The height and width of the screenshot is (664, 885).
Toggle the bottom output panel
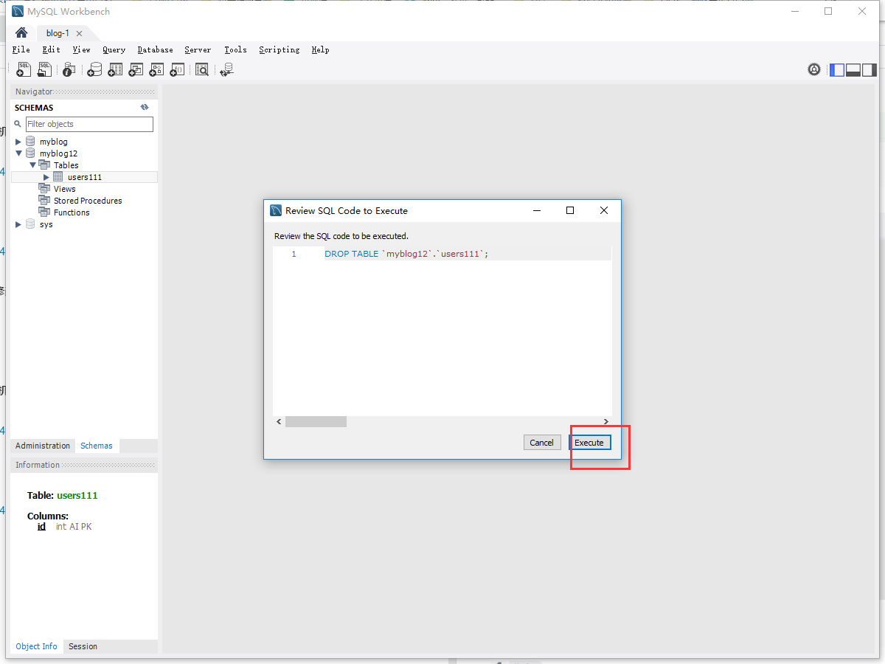click(x=853, y=69)
